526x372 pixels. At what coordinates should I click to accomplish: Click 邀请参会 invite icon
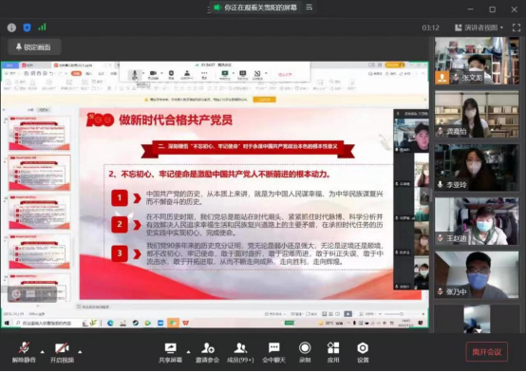pyautogui.click(x=207, y=352)
